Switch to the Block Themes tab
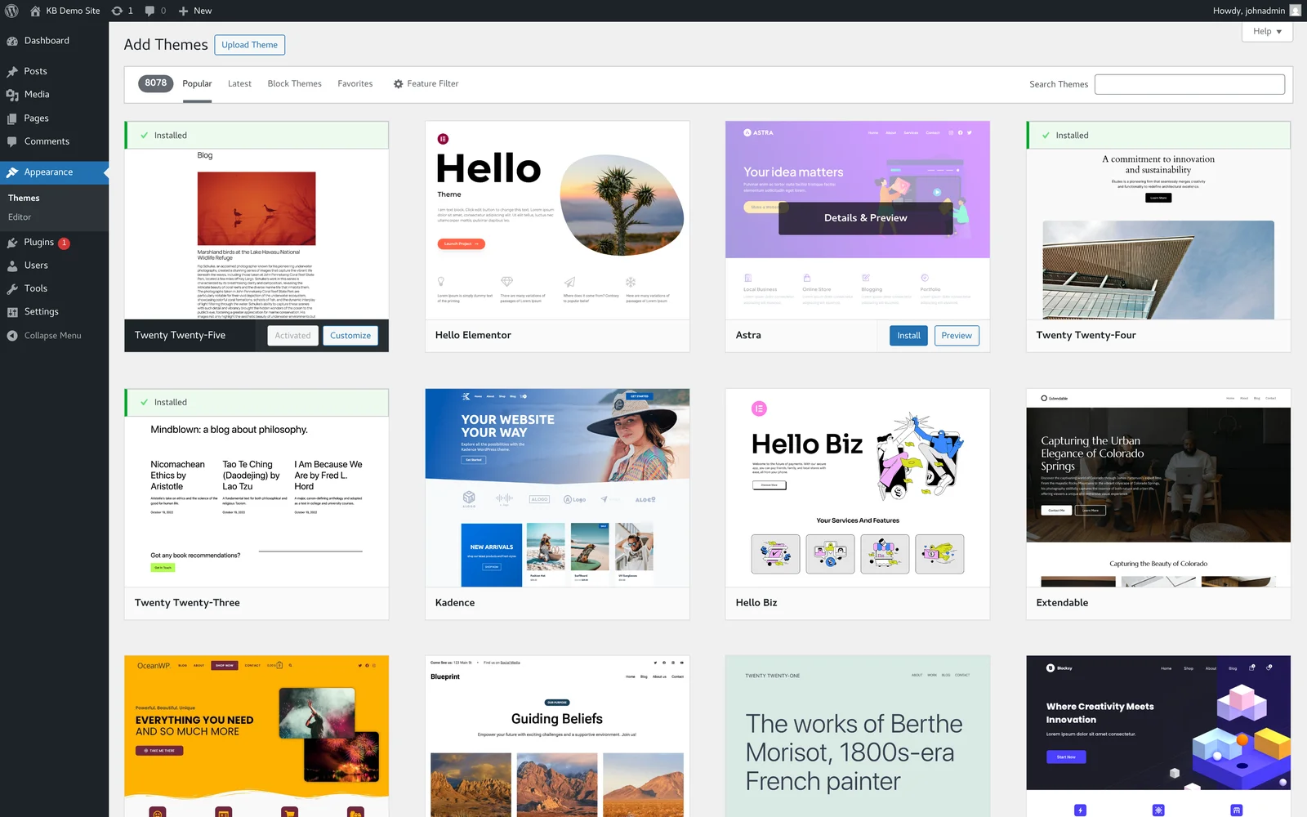Image resolution: width=1307 pixels, height=817 pixels. (294, 84)
